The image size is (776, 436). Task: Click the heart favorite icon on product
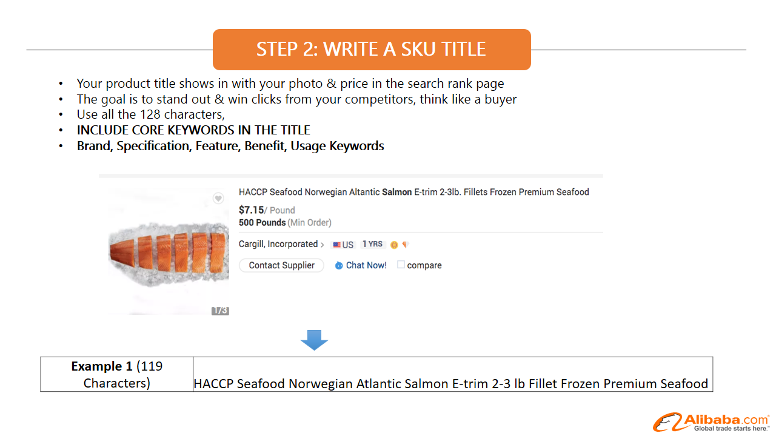(218, 199)
